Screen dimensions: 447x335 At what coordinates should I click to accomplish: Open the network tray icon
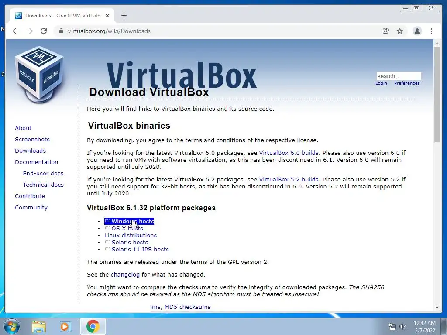click(x=392, y=327)
